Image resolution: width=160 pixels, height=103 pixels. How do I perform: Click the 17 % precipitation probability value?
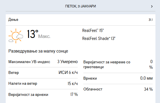[74, 94]
